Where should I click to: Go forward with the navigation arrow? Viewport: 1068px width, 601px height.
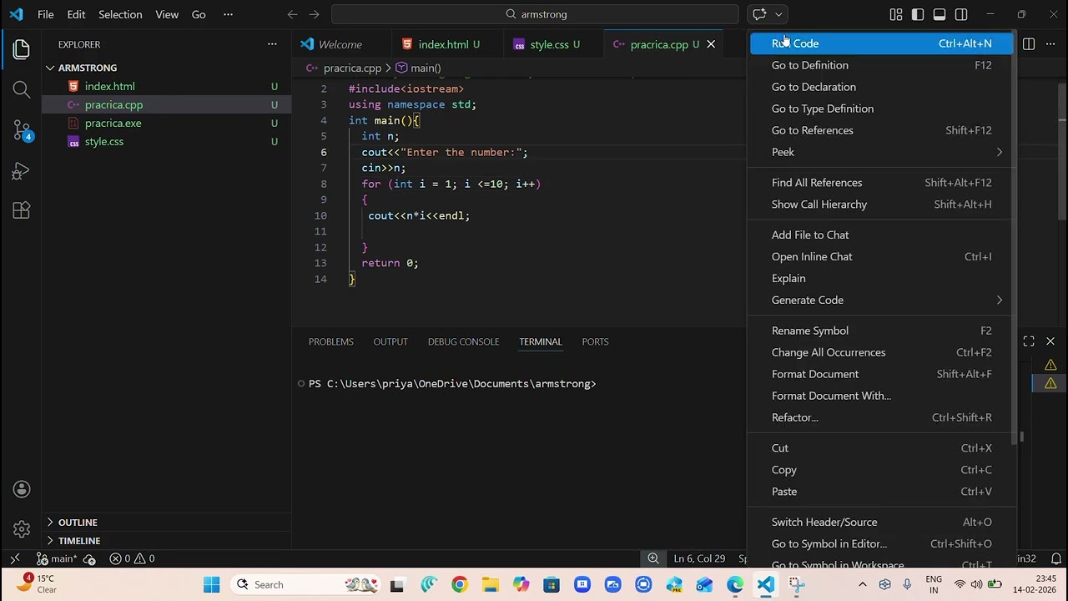(314, 14)
